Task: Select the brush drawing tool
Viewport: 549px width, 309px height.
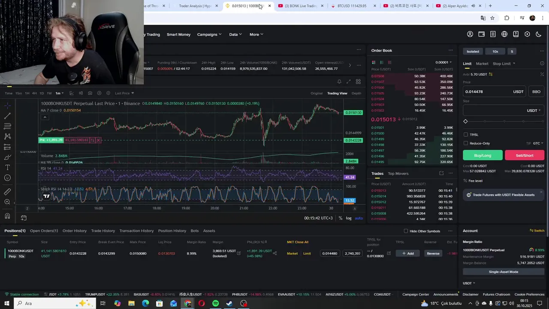Action: coord(7,157)
